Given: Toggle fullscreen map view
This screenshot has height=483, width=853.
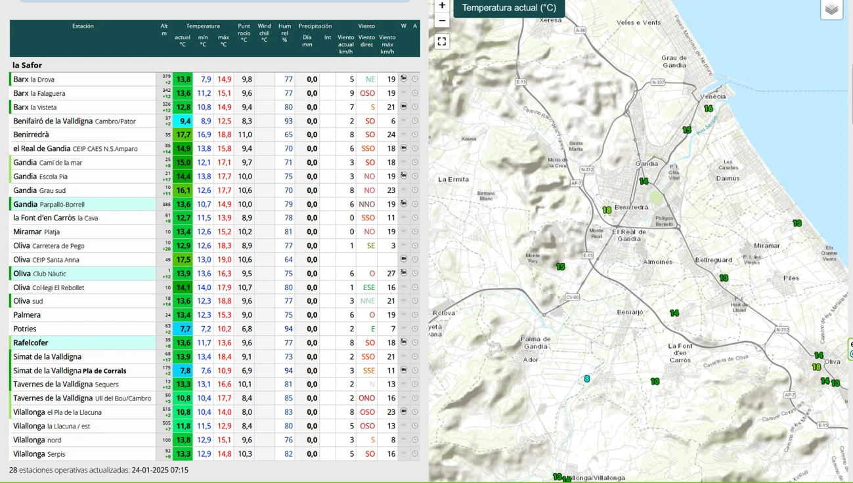Looking at the screenshot, I should [x=442, y=41].
